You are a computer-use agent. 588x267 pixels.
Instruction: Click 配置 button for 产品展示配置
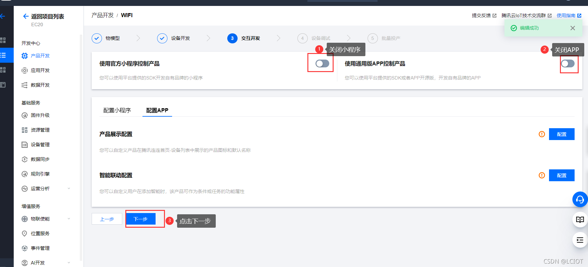(x=561, y=134)
